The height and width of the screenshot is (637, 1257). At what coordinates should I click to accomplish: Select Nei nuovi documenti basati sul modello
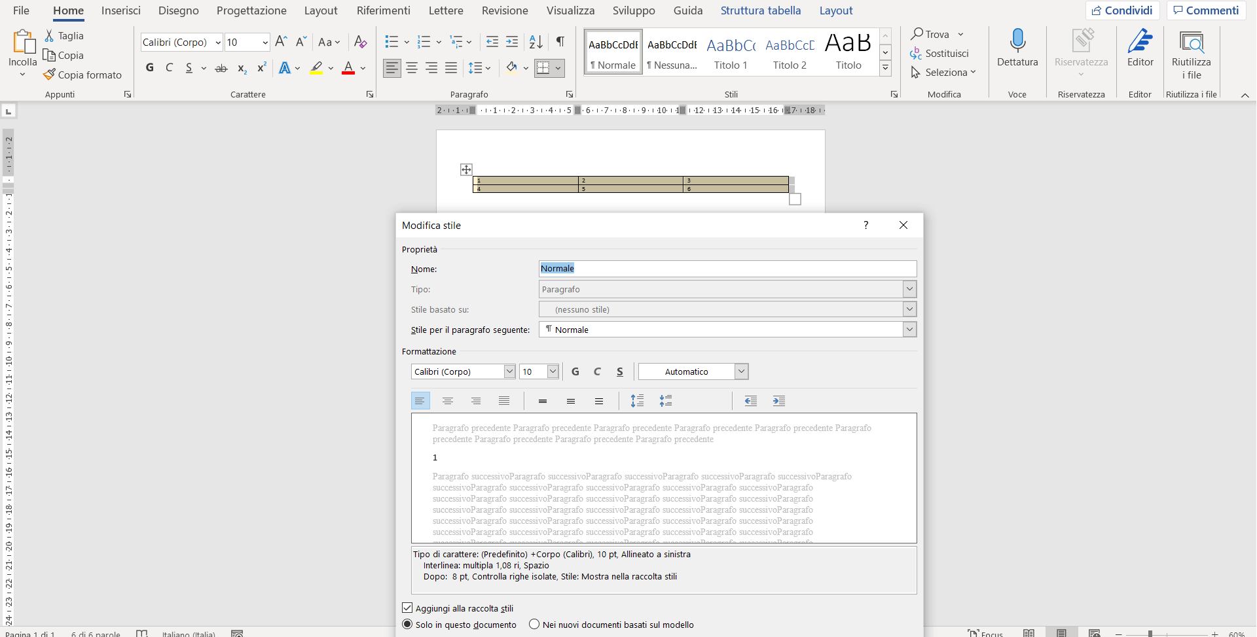pyautogui.click(x=534, y=624)
